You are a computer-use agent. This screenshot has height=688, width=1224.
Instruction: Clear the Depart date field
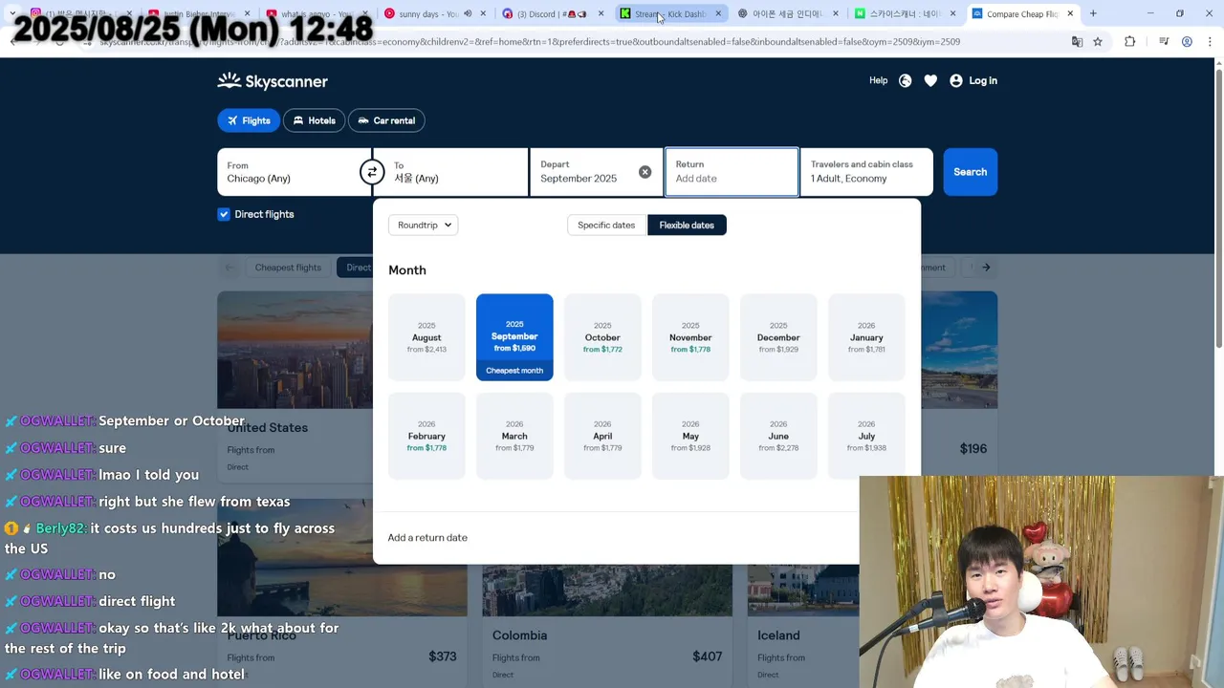click(645, 172)
